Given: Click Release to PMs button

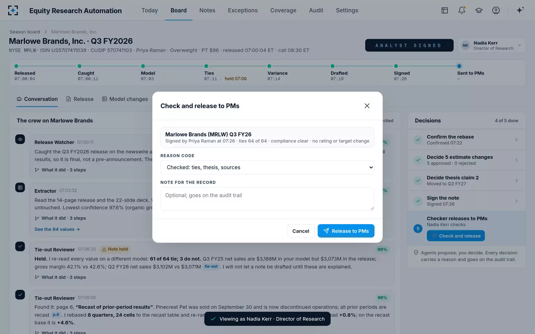Looking at the screenshot, I should click(x=346, y=231).
